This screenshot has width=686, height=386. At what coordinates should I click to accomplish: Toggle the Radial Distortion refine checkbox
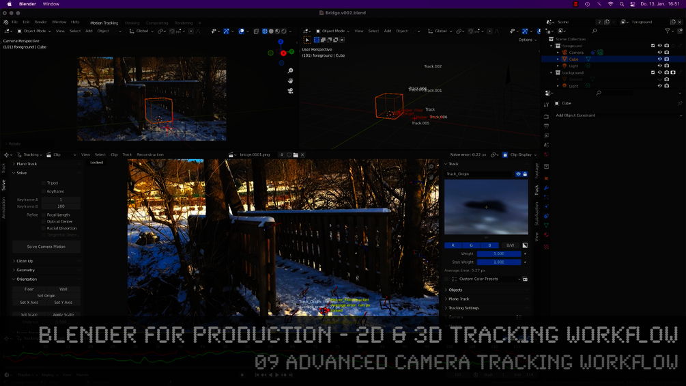[43, 228]
